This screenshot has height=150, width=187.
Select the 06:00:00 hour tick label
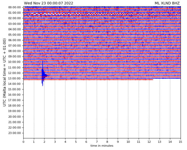(15, 40)
